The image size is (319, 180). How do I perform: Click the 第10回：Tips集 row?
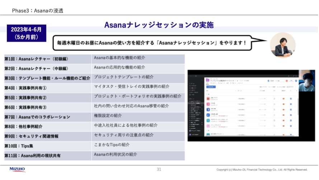click(94, 146)
